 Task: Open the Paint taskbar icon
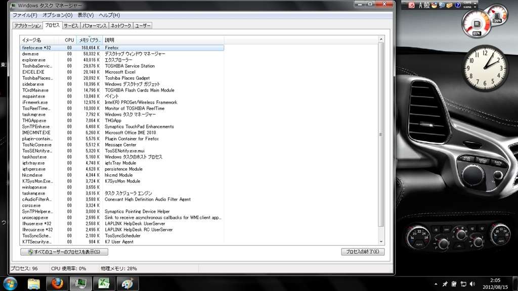click(x=127, y=283)
